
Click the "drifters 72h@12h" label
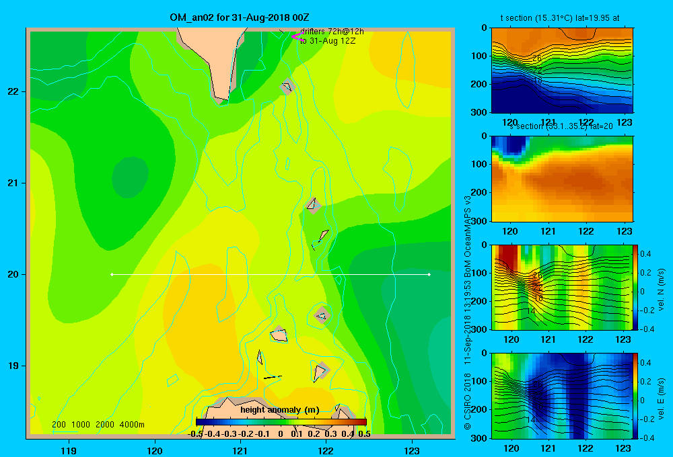[x=332, y=32]
